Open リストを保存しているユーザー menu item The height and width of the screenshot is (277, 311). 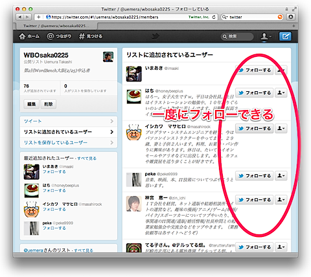pyautogui.click(x=69, y=142)
